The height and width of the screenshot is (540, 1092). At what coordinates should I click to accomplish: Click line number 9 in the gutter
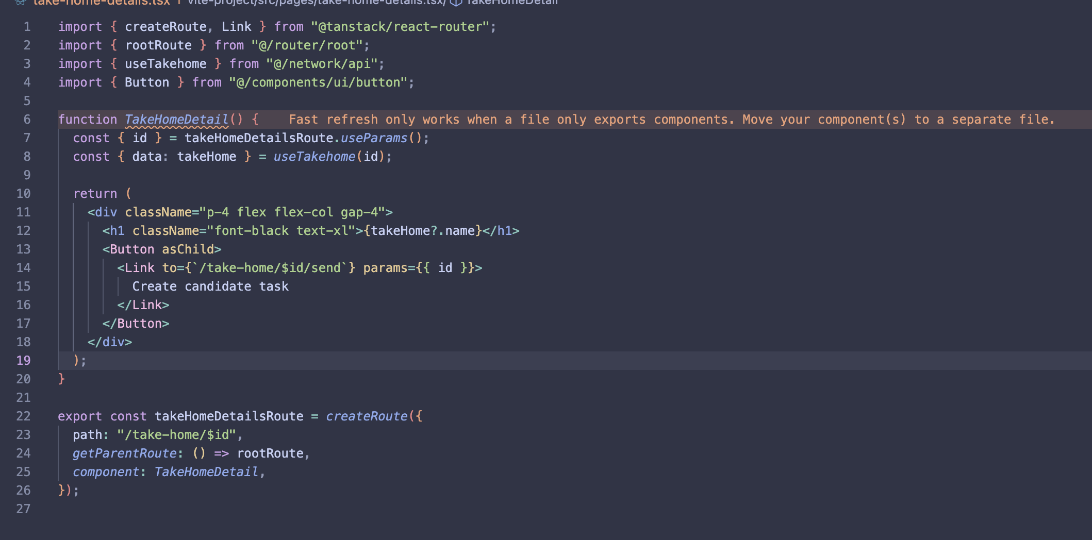point(27,175)
